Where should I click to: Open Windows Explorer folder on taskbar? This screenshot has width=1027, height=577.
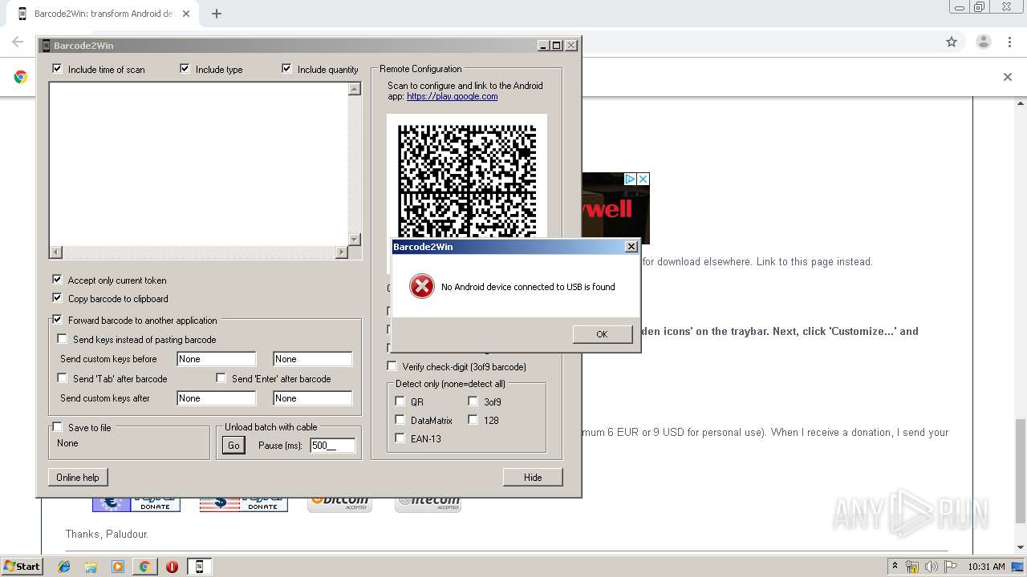91,567
